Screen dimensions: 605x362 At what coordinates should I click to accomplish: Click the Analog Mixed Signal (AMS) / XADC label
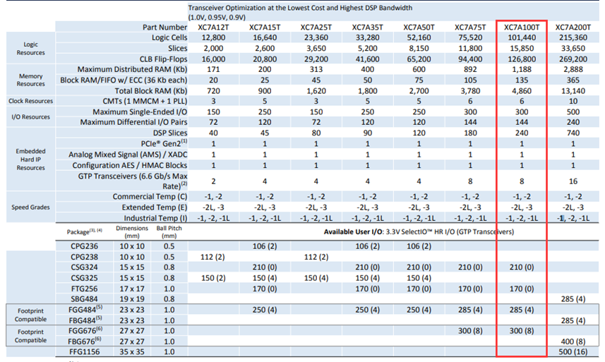[x=128, y=155]
